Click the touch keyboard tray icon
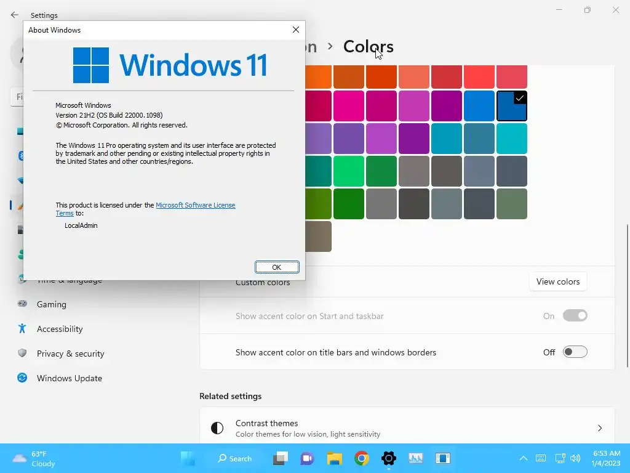Image resolution: width=630 pixels, height=473 pixels. (541, 458)
